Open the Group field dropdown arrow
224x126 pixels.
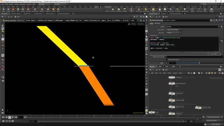point(219,27)
